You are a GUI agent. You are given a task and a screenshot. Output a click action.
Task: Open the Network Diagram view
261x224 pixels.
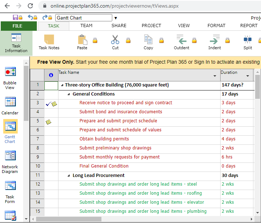(10, 162)
